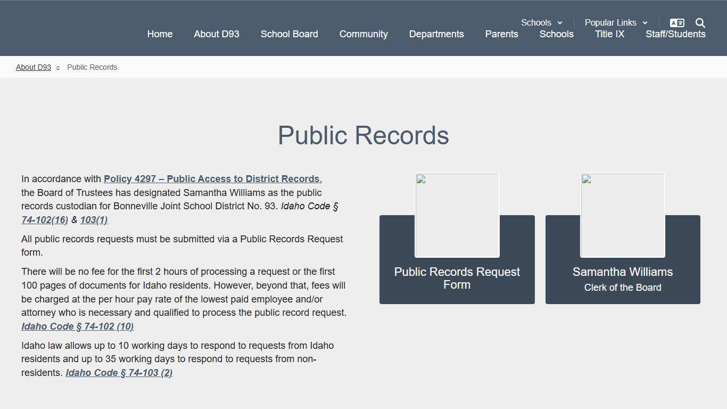Open the Departments menu item
The height and width of the screenshot is (409, 727).
(x=436, y=34)
